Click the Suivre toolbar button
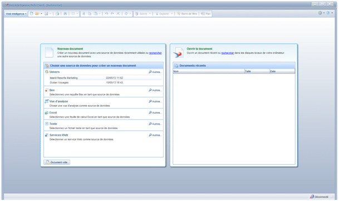 click(x=141, y=13)
